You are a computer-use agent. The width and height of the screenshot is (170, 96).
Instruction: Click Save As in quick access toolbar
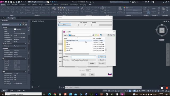tap(14, 2)
